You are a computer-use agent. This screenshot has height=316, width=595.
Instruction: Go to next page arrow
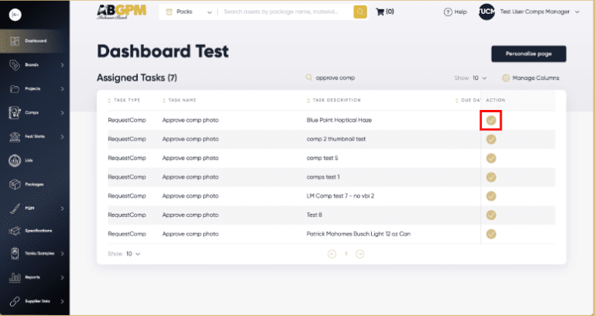pyautogui.click(x=359, y=253)
